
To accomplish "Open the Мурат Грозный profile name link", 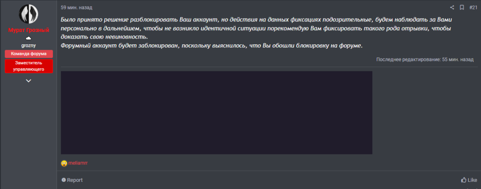I will coord(29,30).
